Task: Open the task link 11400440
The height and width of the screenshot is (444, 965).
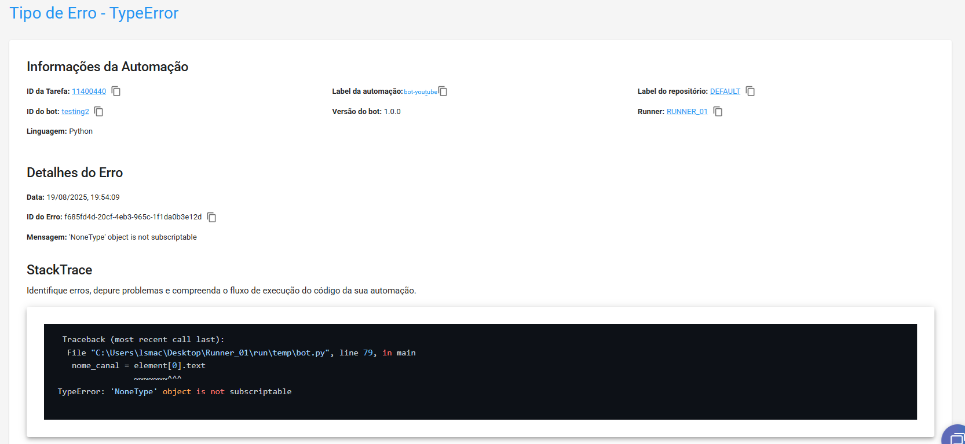Action: coord(89,91)
